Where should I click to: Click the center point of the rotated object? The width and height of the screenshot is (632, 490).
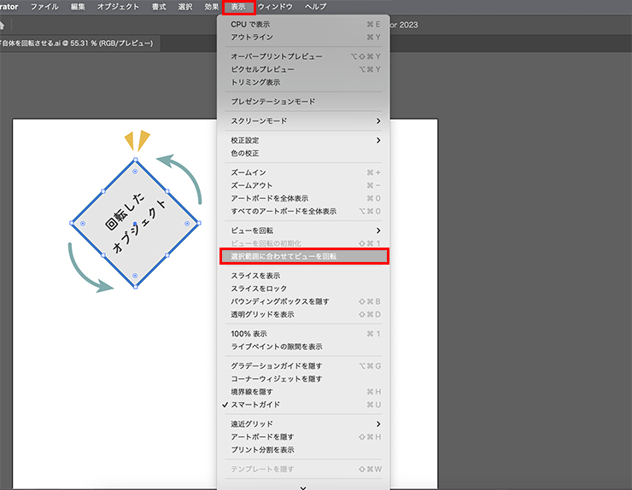click(135, 224)
